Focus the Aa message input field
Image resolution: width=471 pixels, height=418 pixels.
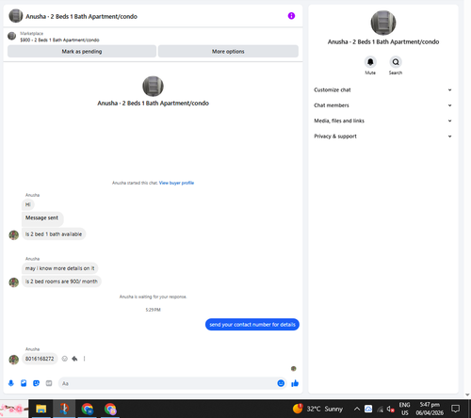click(x=168, y=383)
